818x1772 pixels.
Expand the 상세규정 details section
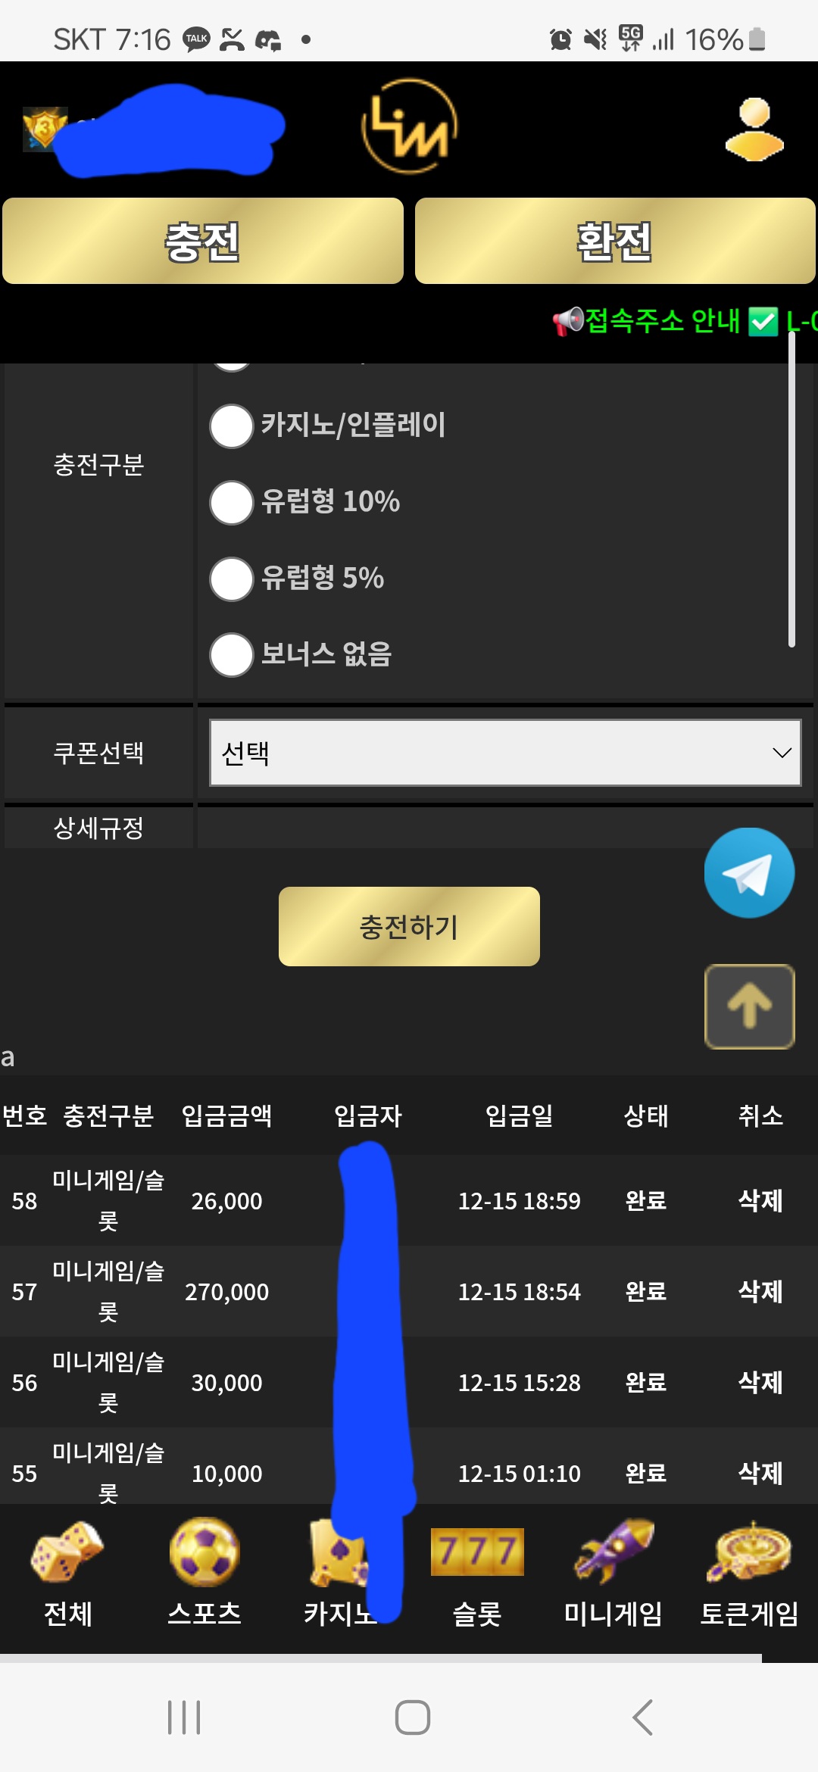(99, 828)
